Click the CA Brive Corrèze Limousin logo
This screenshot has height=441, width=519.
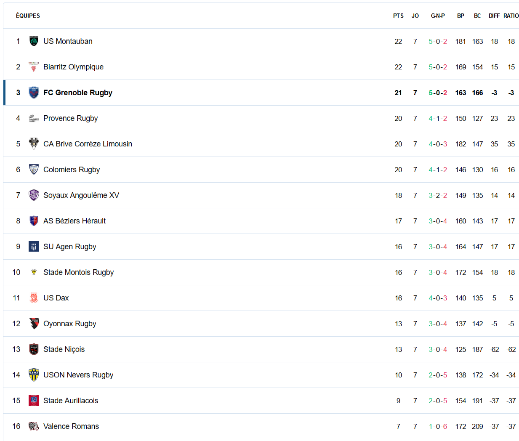coord(34,144)
